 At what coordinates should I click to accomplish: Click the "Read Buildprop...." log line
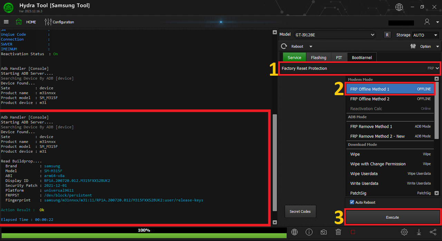(21, 161)
